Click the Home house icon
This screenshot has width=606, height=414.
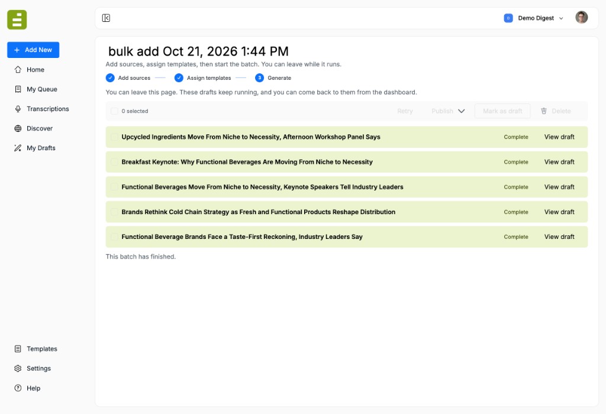click(x=18, y=70)
